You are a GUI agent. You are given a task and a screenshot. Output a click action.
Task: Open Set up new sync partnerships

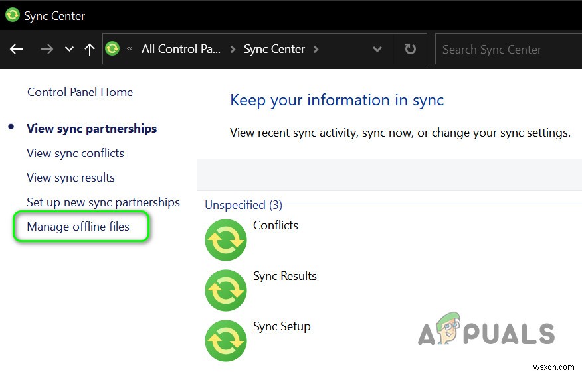(103, 202)
